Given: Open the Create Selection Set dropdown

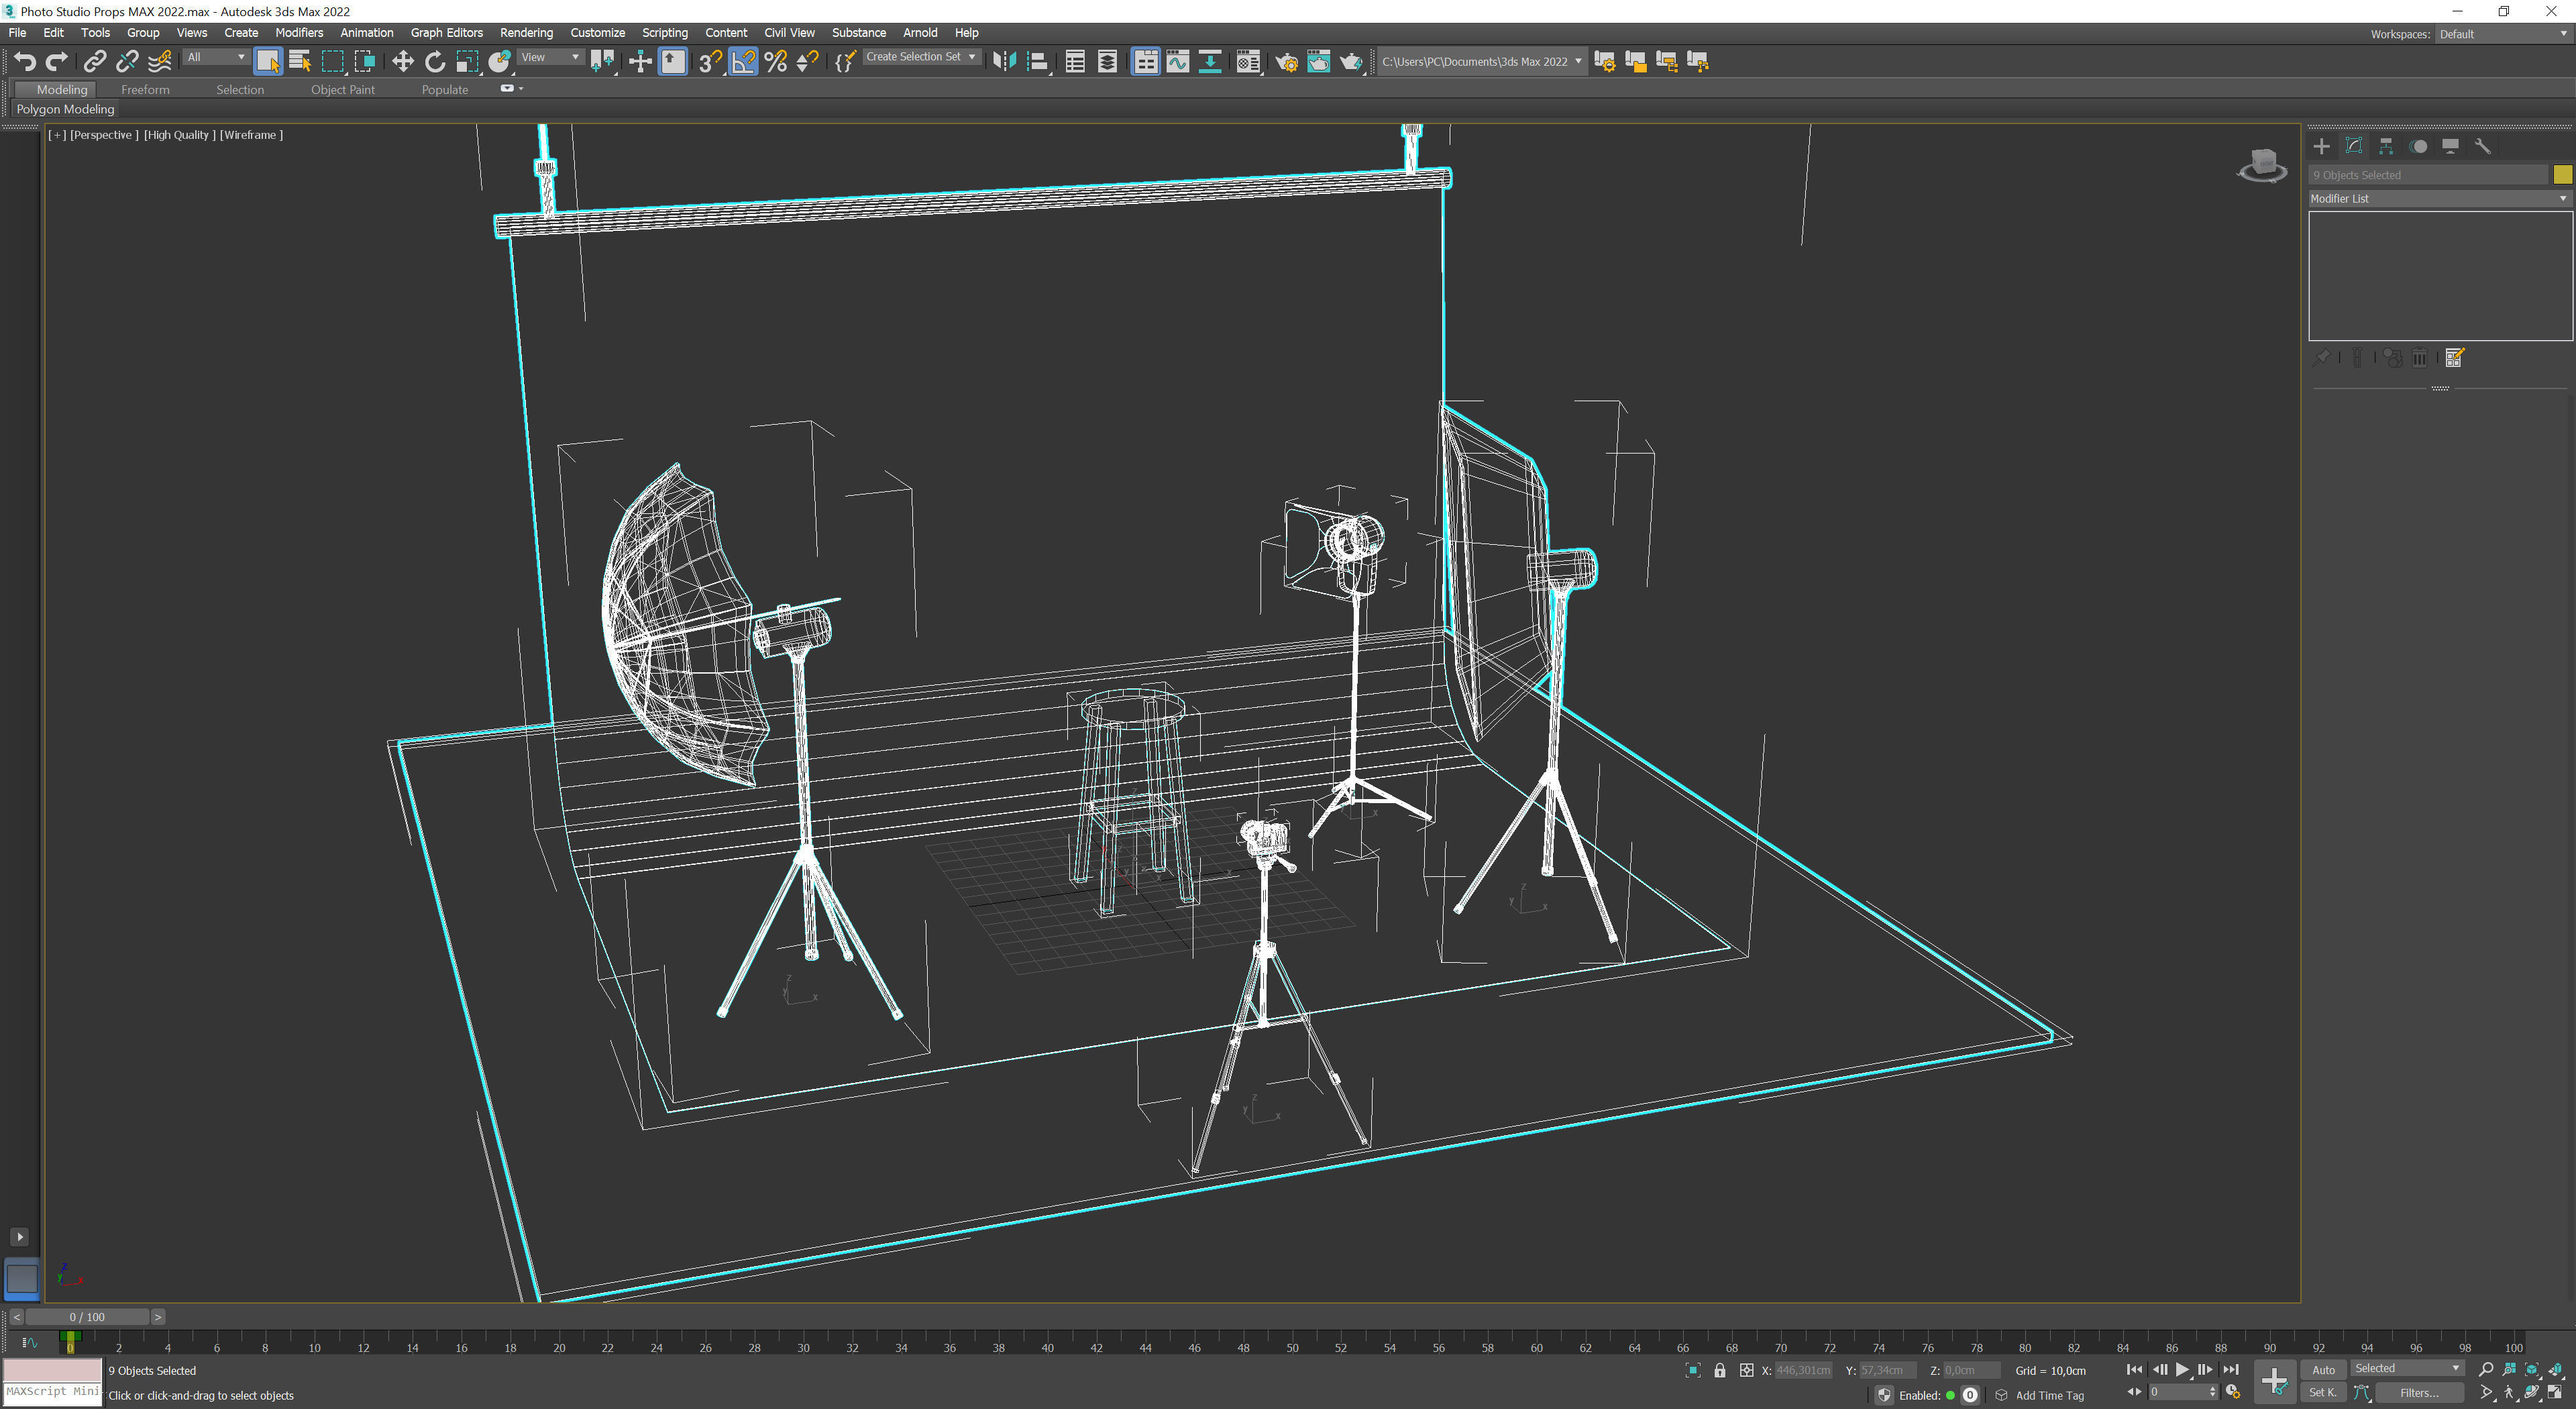Looking at the screenshot, I should [920, 57].
